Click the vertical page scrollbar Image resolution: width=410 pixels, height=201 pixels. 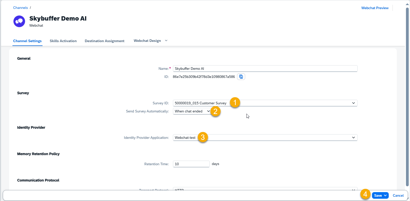[x=407, y=96]
